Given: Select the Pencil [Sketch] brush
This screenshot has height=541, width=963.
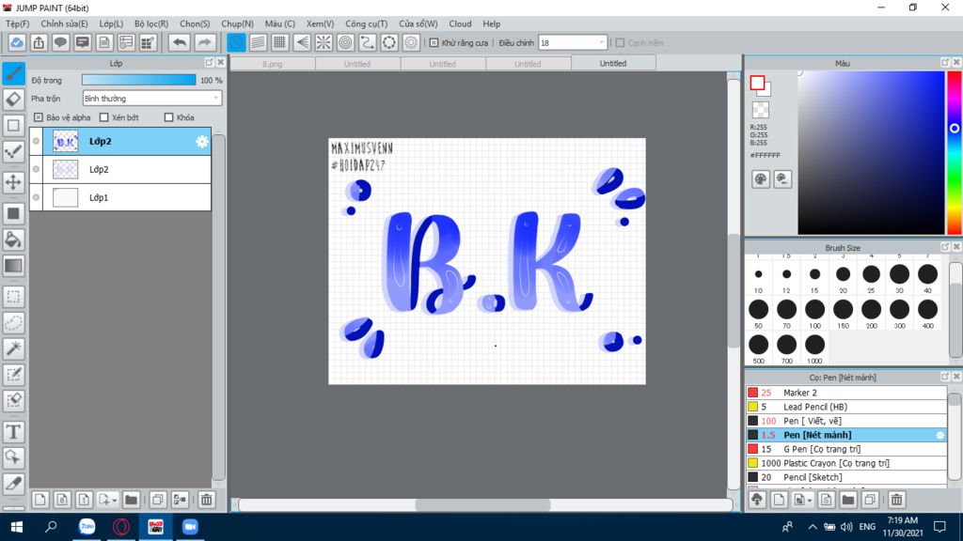Looking at the screenshot, I should pyautogui.click(x=846, y=477).
